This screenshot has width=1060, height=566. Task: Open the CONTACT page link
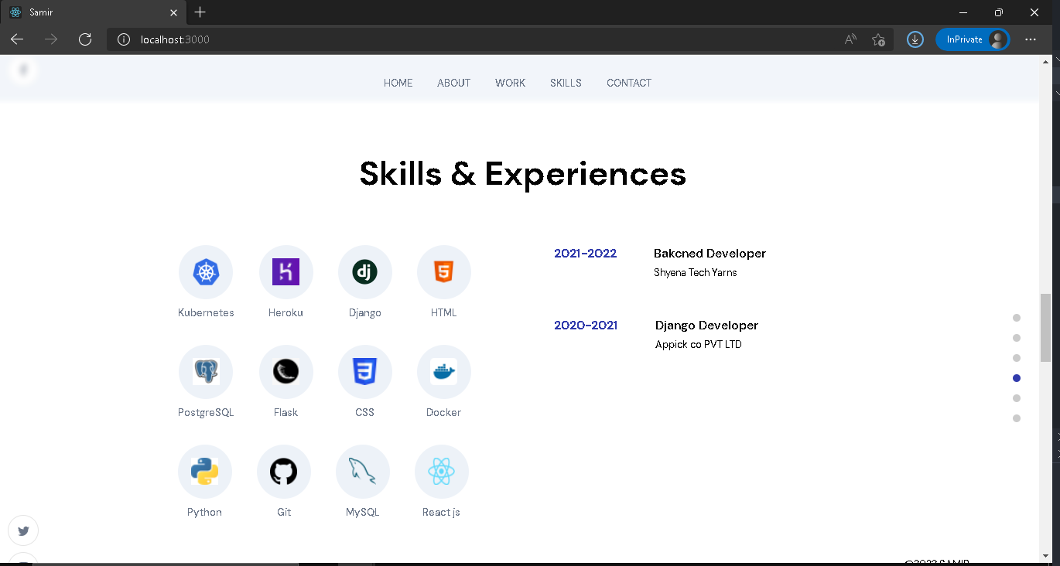coord(628,83)
